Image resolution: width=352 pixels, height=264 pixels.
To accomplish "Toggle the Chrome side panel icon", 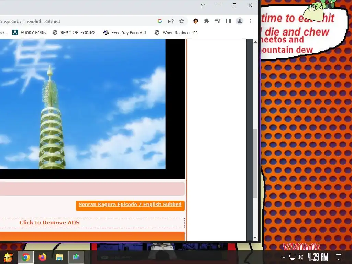I will (x=229, y=21).
